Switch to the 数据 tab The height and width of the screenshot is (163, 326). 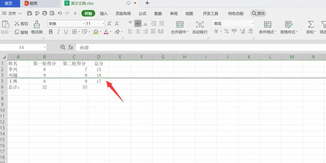[x=158, y=13]
